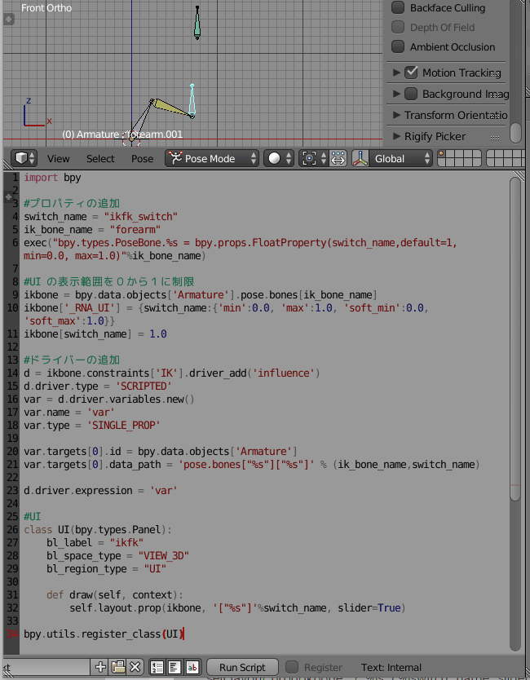
Task: Toggle word wrap icon
Action: tap(174, 667)
